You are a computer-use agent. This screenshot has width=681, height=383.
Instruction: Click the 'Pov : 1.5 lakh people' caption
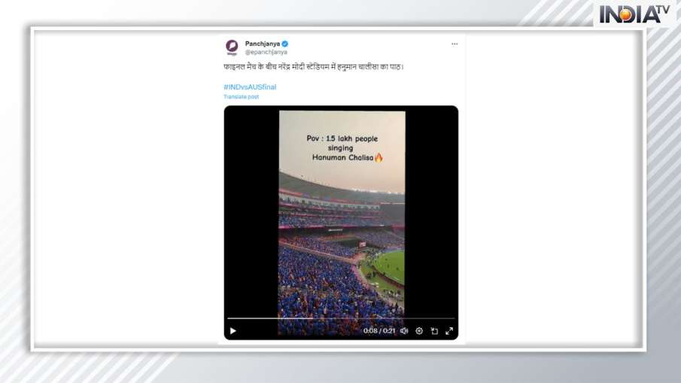342,138
